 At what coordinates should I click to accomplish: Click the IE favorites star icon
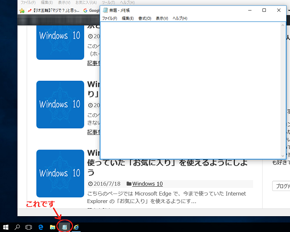pos(22,11)
